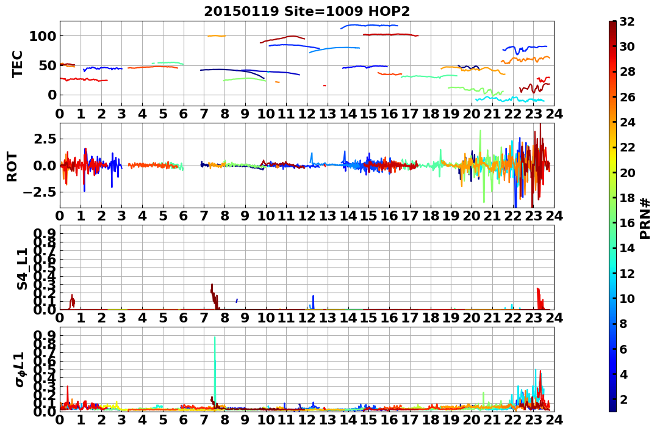The image size is (657, 433).
Task: Click ROT y-axis tick '0.0'
Action: tap(45, 166)
